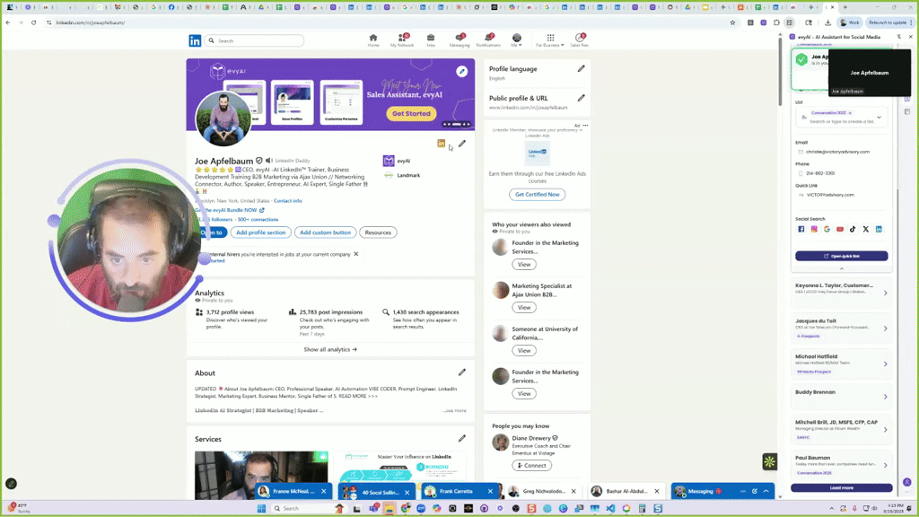The image size is (919, 517).
Task: Edit the intro section with the pencil icon
Action: coord(462,144)
